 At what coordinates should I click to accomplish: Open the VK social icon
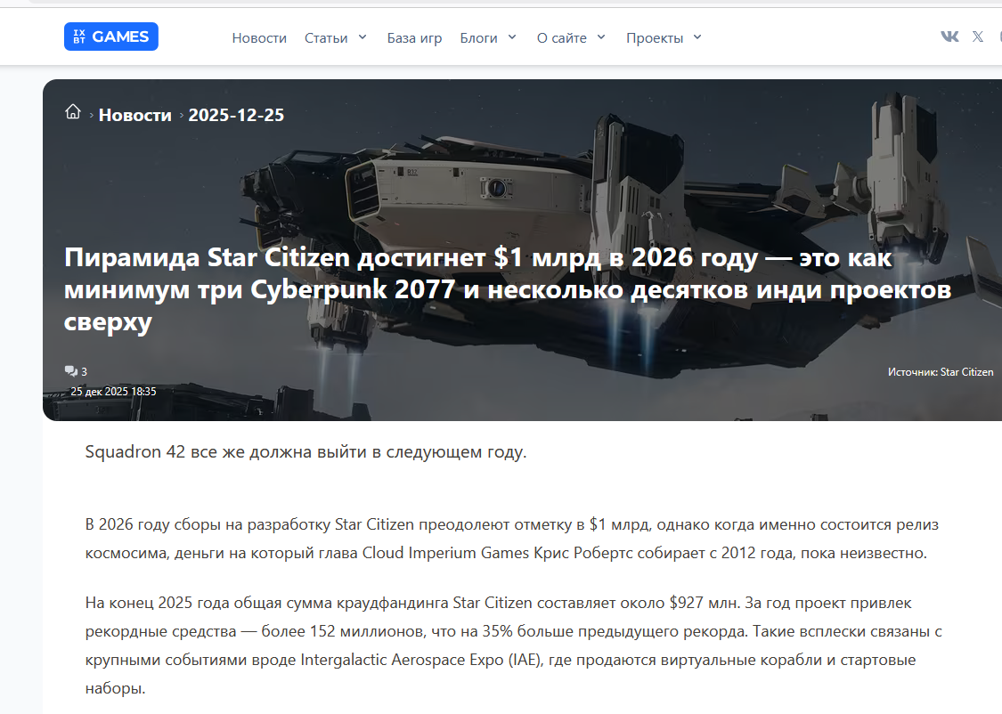coord(949,37)
